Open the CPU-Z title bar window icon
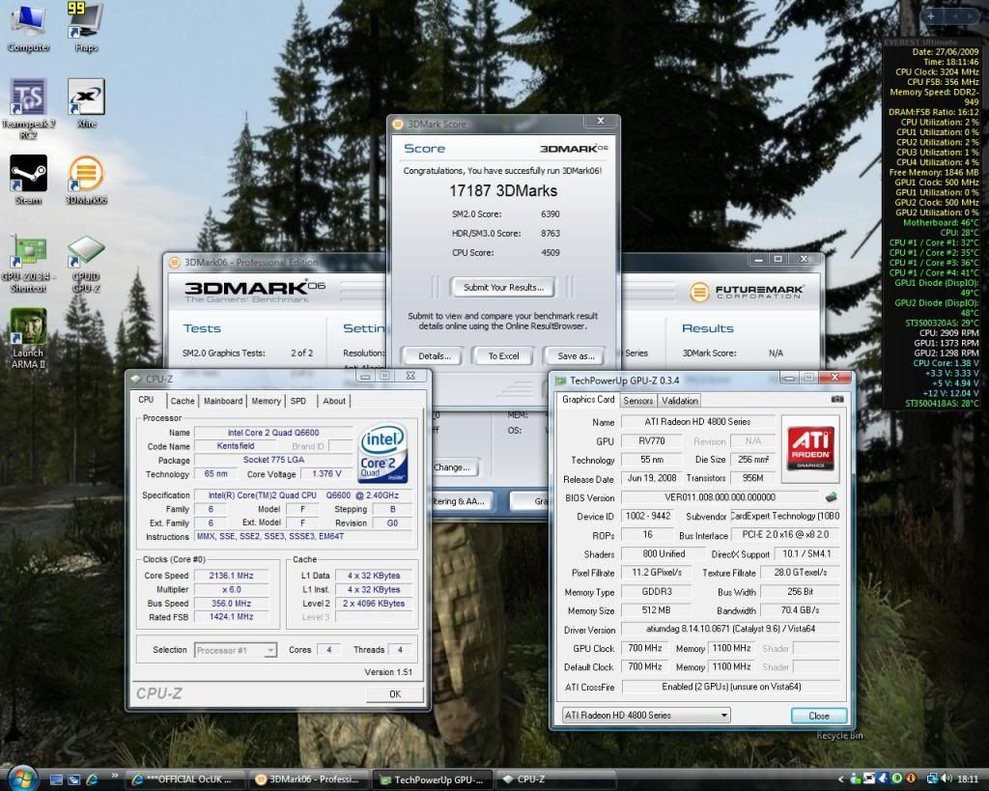This screenshot has width=989, height=791. [x=135, y=380]
